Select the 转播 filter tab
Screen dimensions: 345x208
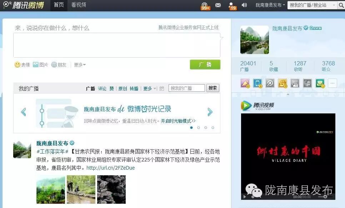(134, 89)
